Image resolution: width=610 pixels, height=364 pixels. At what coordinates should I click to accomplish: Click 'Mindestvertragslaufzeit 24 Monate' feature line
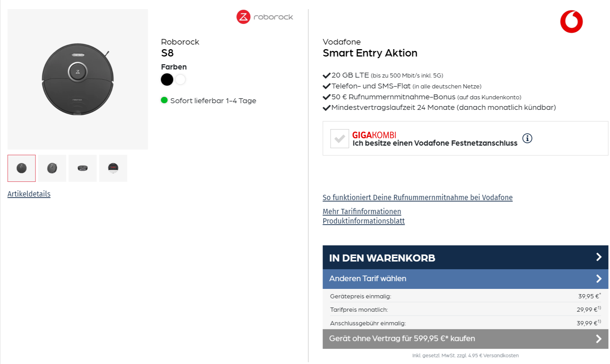point(439,107)
